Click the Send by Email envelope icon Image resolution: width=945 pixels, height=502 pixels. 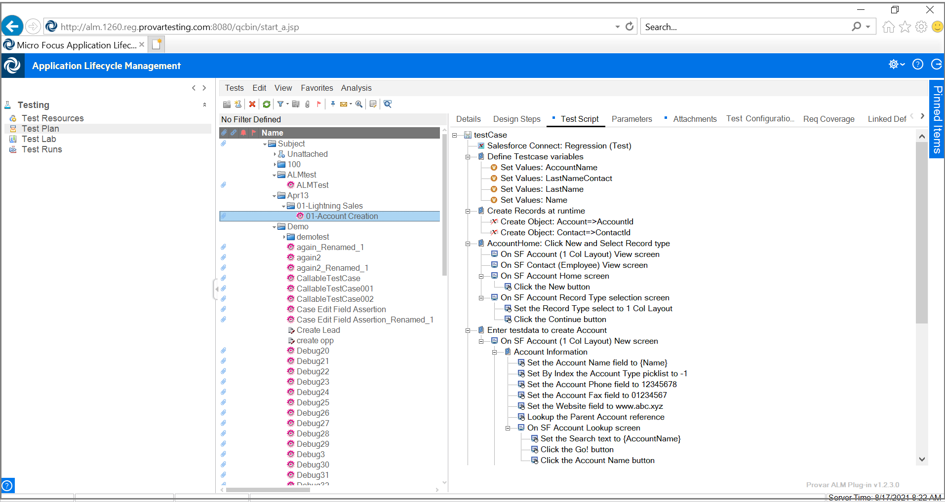click(344, 104)
